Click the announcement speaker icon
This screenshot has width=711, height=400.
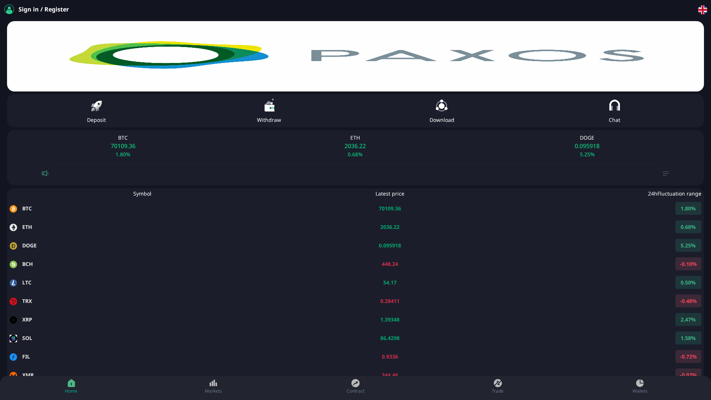pyautogui.click(x=45, y=173)
